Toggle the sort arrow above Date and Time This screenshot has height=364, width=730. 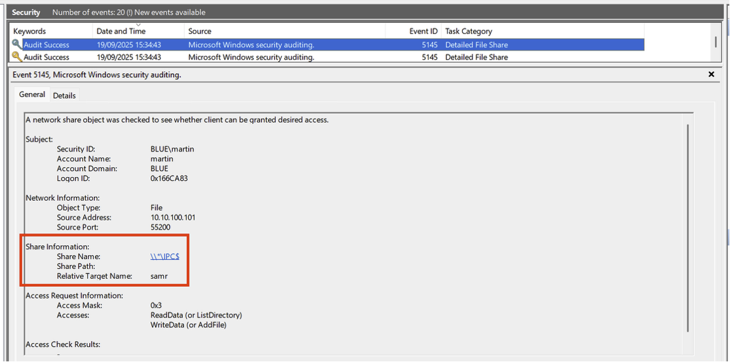(x=138, y=25)
